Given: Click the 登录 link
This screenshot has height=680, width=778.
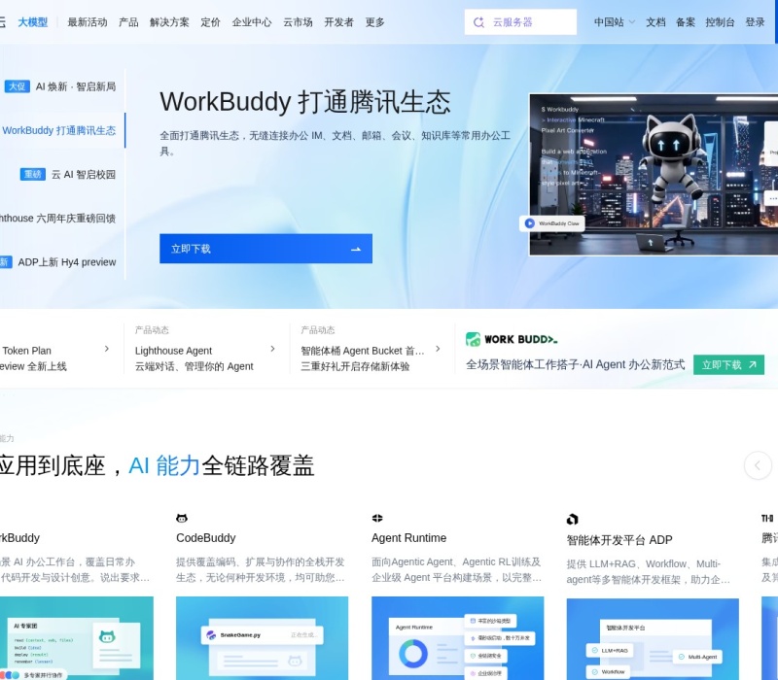Looking at the screenshot, I should coord(755,22).
